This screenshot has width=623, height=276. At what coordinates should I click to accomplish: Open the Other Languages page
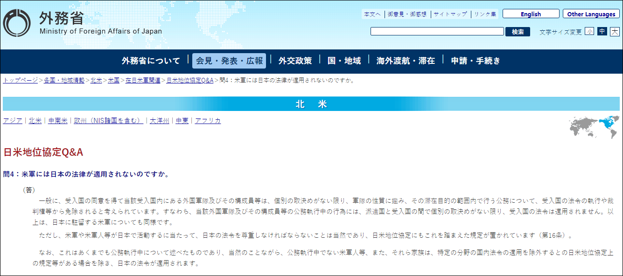pos(591,14)
